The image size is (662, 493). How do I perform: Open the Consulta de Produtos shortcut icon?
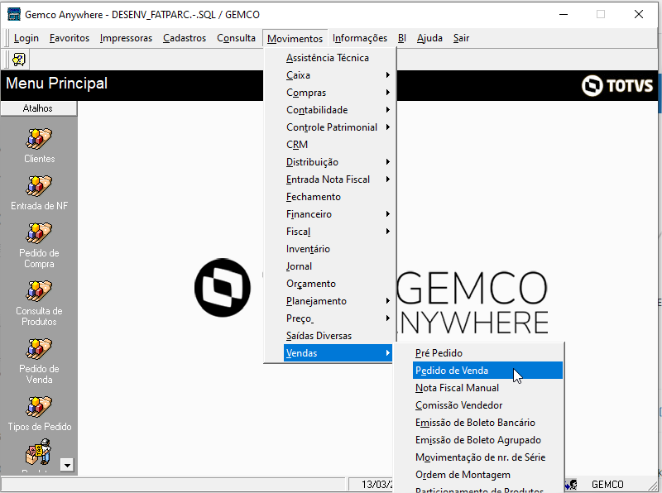(39, 291)
